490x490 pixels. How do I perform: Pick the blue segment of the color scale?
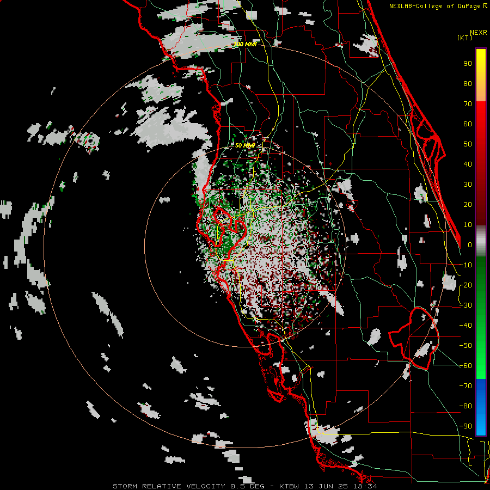click(x=481, y=407)
